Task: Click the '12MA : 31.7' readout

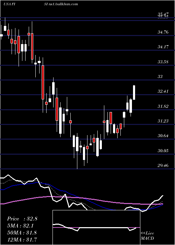Action: [22, 239]
